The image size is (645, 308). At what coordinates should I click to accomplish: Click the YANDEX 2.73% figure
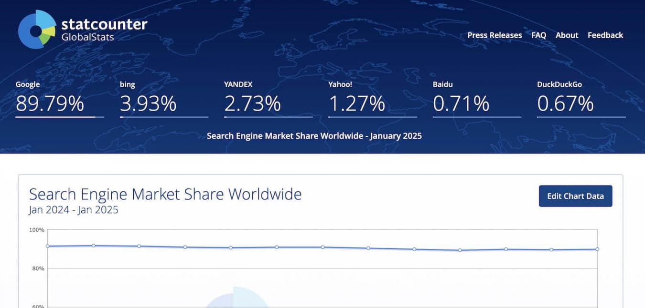point(252,103)
